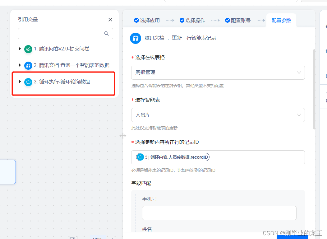Click the 配置账号 completed check icon
Screen dimensions: 327x239
(x=228, y=20)
